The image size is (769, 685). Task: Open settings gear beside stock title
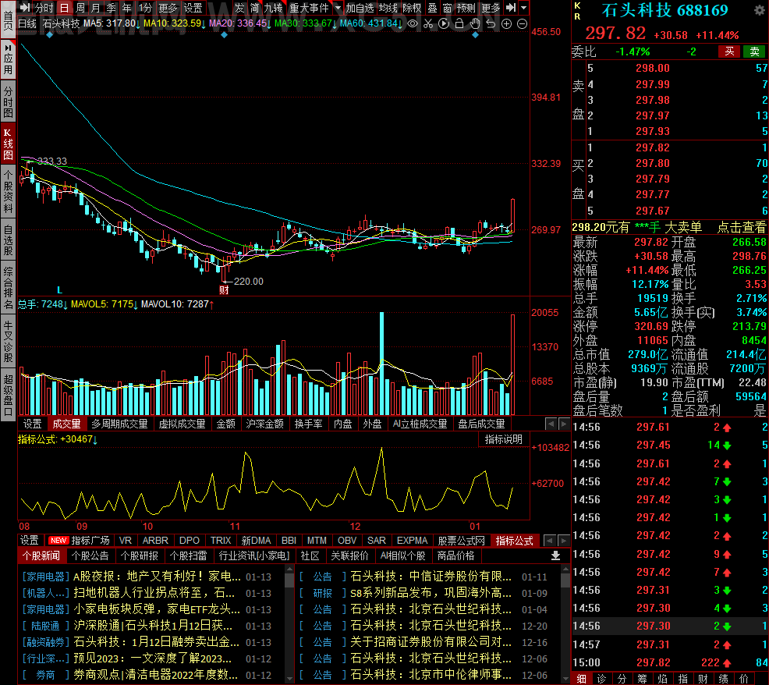[x=759, y=11]
